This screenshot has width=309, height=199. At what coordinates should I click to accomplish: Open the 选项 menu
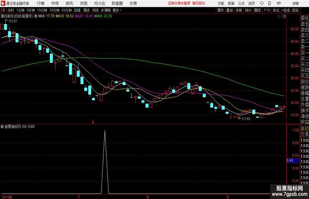click(x=251, y=3)
